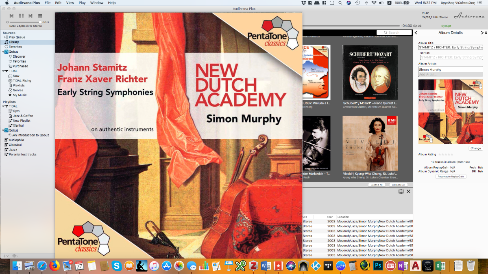Open the booklet icon in track panel
The width and height of the screenshot is (488, 274).
pos(401,191)
